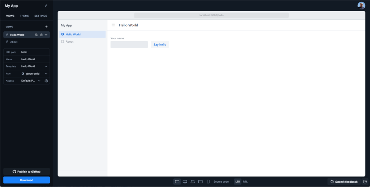Screen dimensions: 370x187
Task: Select Hello World view in sidebar list
Action: point(26,35)
